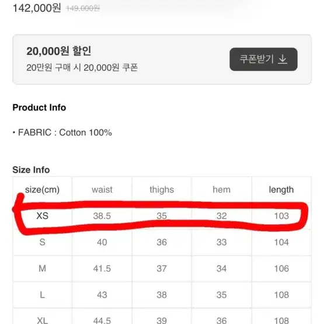The image size is (324, 324).
Task: Click the size(cm) column header
Action: tap(43, 190)
